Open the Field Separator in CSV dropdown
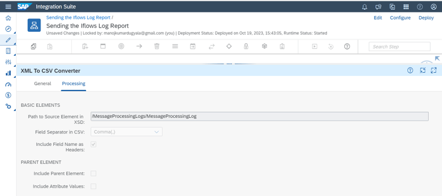 click(x=127, y=132)
